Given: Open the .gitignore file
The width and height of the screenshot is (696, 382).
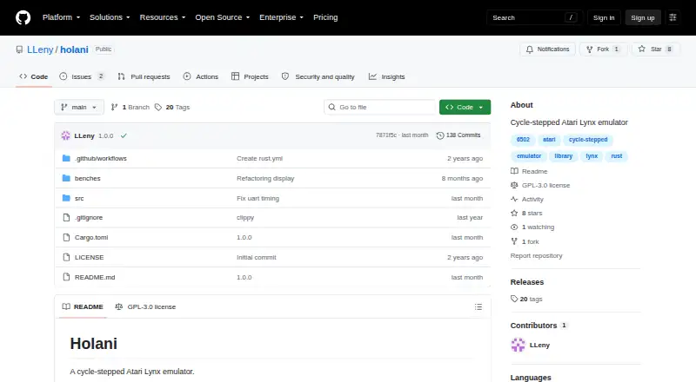Looking at the screenshot, I should (89, 218).
